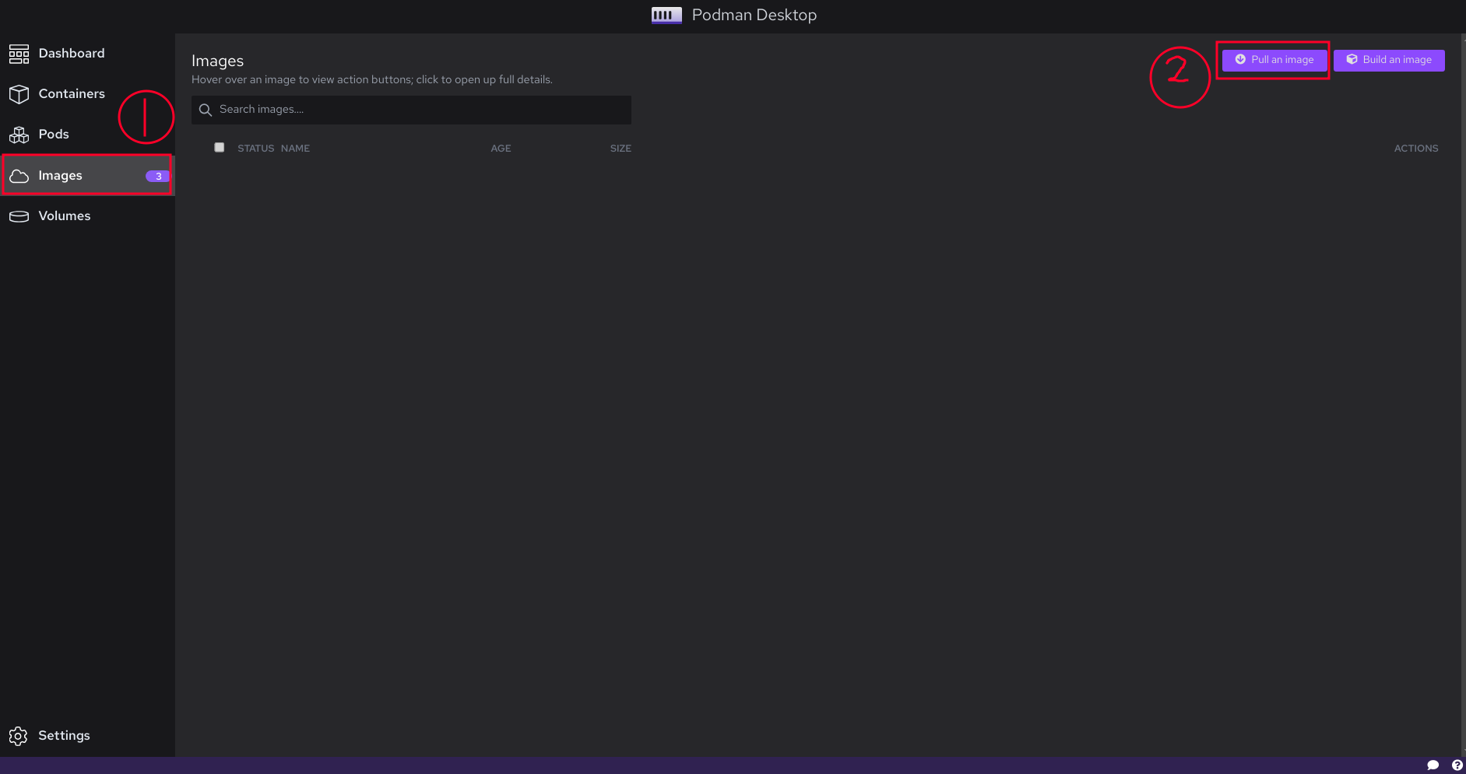Click the Pods stacked-cubes icon
Image resolution: width=1466 pixels, height=774 pixels.
[x=19, y=135]
